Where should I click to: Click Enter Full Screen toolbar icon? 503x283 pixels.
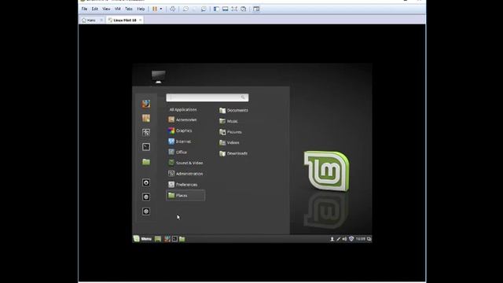(x=234, y=9)
